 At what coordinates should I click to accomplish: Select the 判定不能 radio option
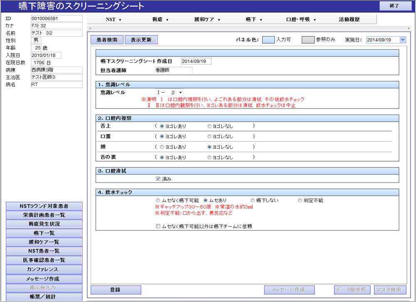tap(300, 200)
